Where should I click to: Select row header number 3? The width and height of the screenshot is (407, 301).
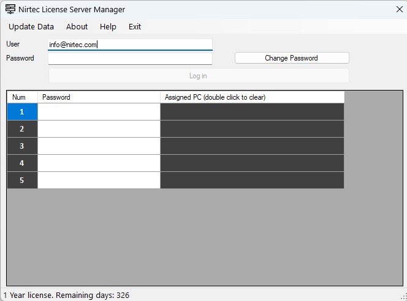tap(22, 146)
